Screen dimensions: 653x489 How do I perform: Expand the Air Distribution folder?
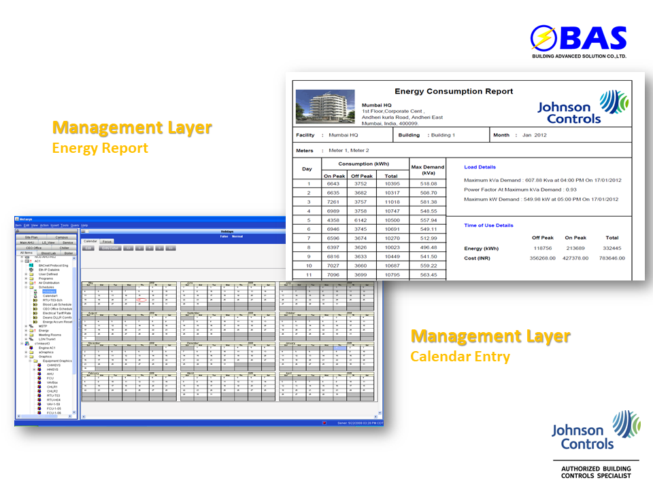[26, 283]
